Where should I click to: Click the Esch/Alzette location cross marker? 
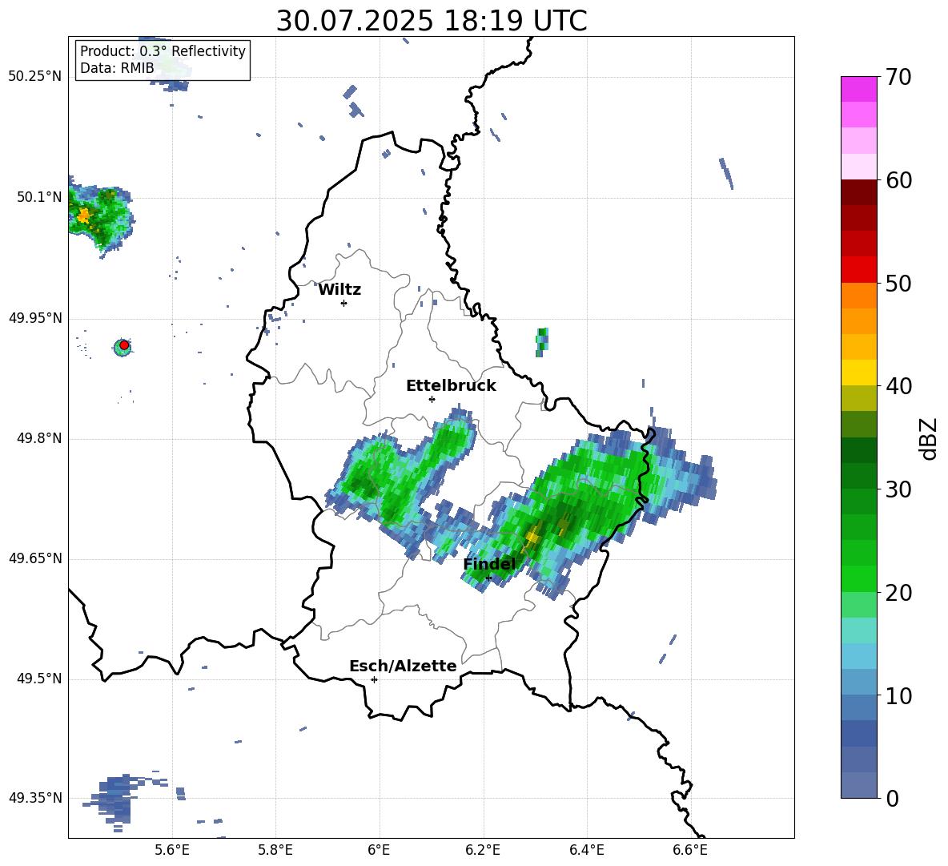374,679
